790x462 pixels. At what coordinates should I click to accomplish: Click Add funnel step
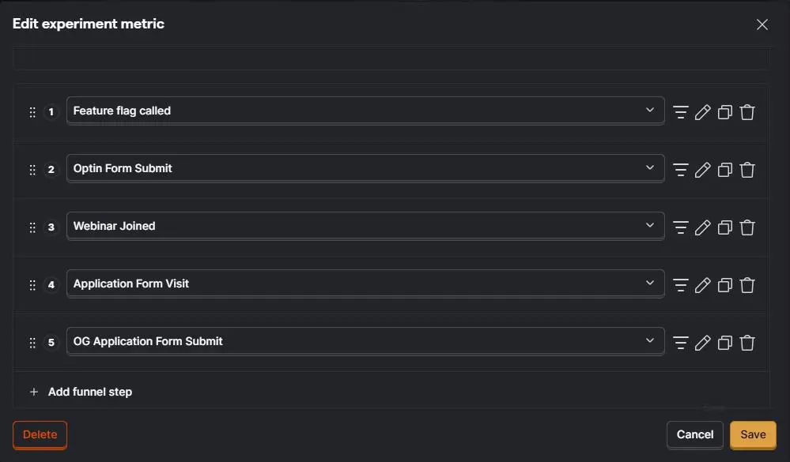(81, 392)
